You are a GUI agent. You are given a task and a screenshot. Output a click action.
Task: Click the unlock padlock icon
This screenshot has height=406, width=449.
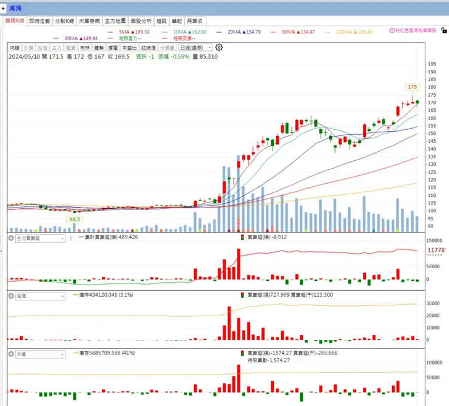point(444,30)
